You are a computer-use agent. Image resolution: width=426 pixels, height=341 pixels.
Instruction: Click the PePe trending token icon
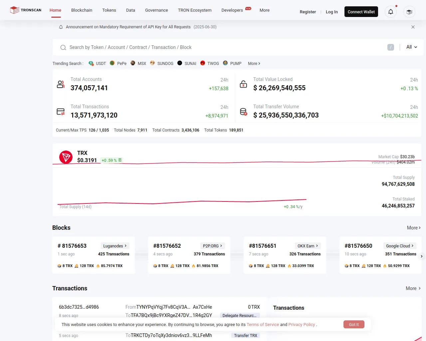pyautogui.click(x=112, y=63)
